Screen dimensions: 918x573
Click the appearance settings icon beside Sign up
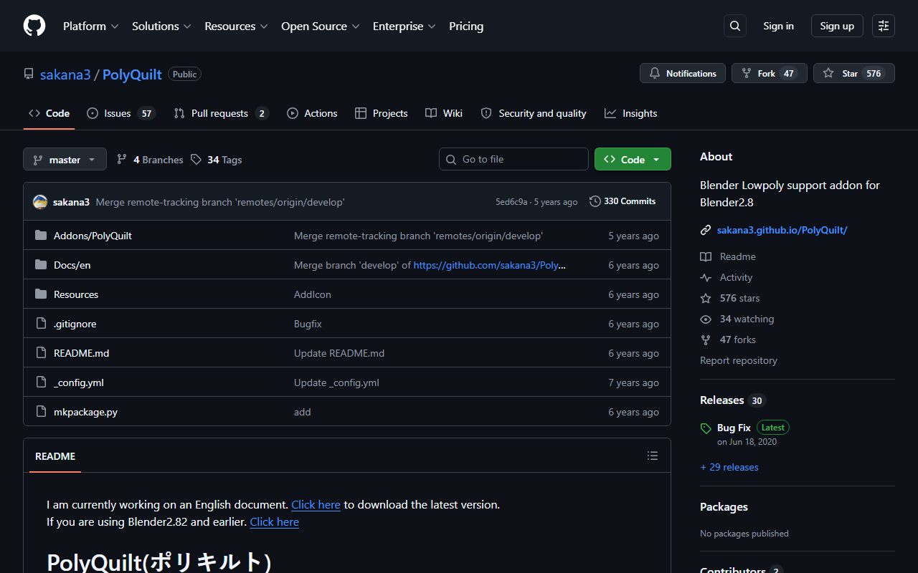884,26
